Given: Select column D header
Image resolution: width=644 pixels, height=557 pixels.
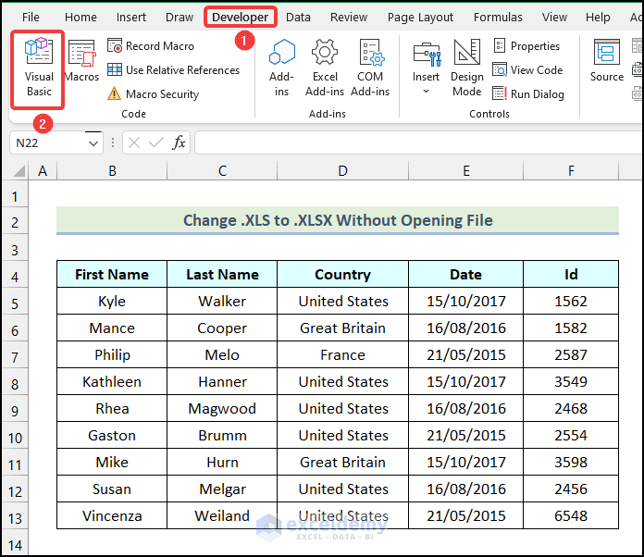Looking at the screenshot, I should [x=343, y=170].
